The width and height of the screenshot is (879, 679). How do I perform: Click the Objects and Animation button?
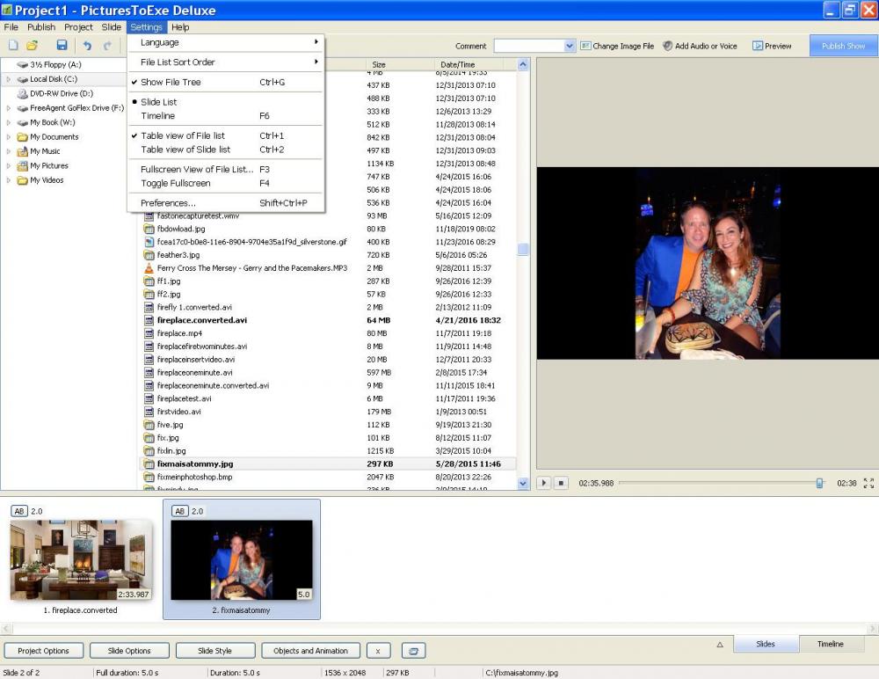click(x=310, y=651)
